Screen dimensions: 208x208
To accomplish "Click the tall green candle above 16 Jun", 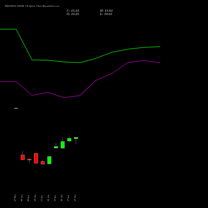I will click(63, 145).
